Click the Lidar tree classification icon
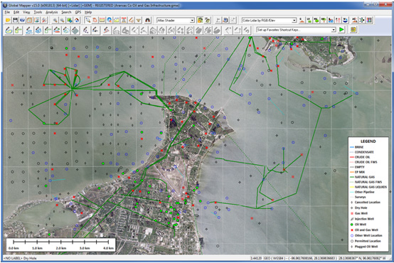This screenshot has width=394, height=263. [x=324, y=20]
